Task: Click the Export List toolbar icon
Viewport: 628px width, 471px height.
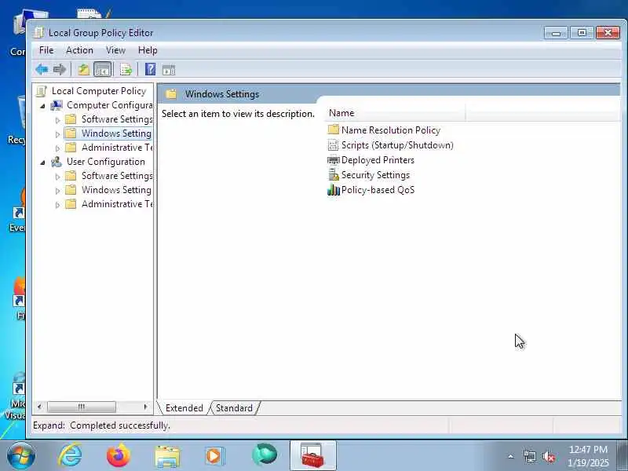Action: click(x=126, y=70)
